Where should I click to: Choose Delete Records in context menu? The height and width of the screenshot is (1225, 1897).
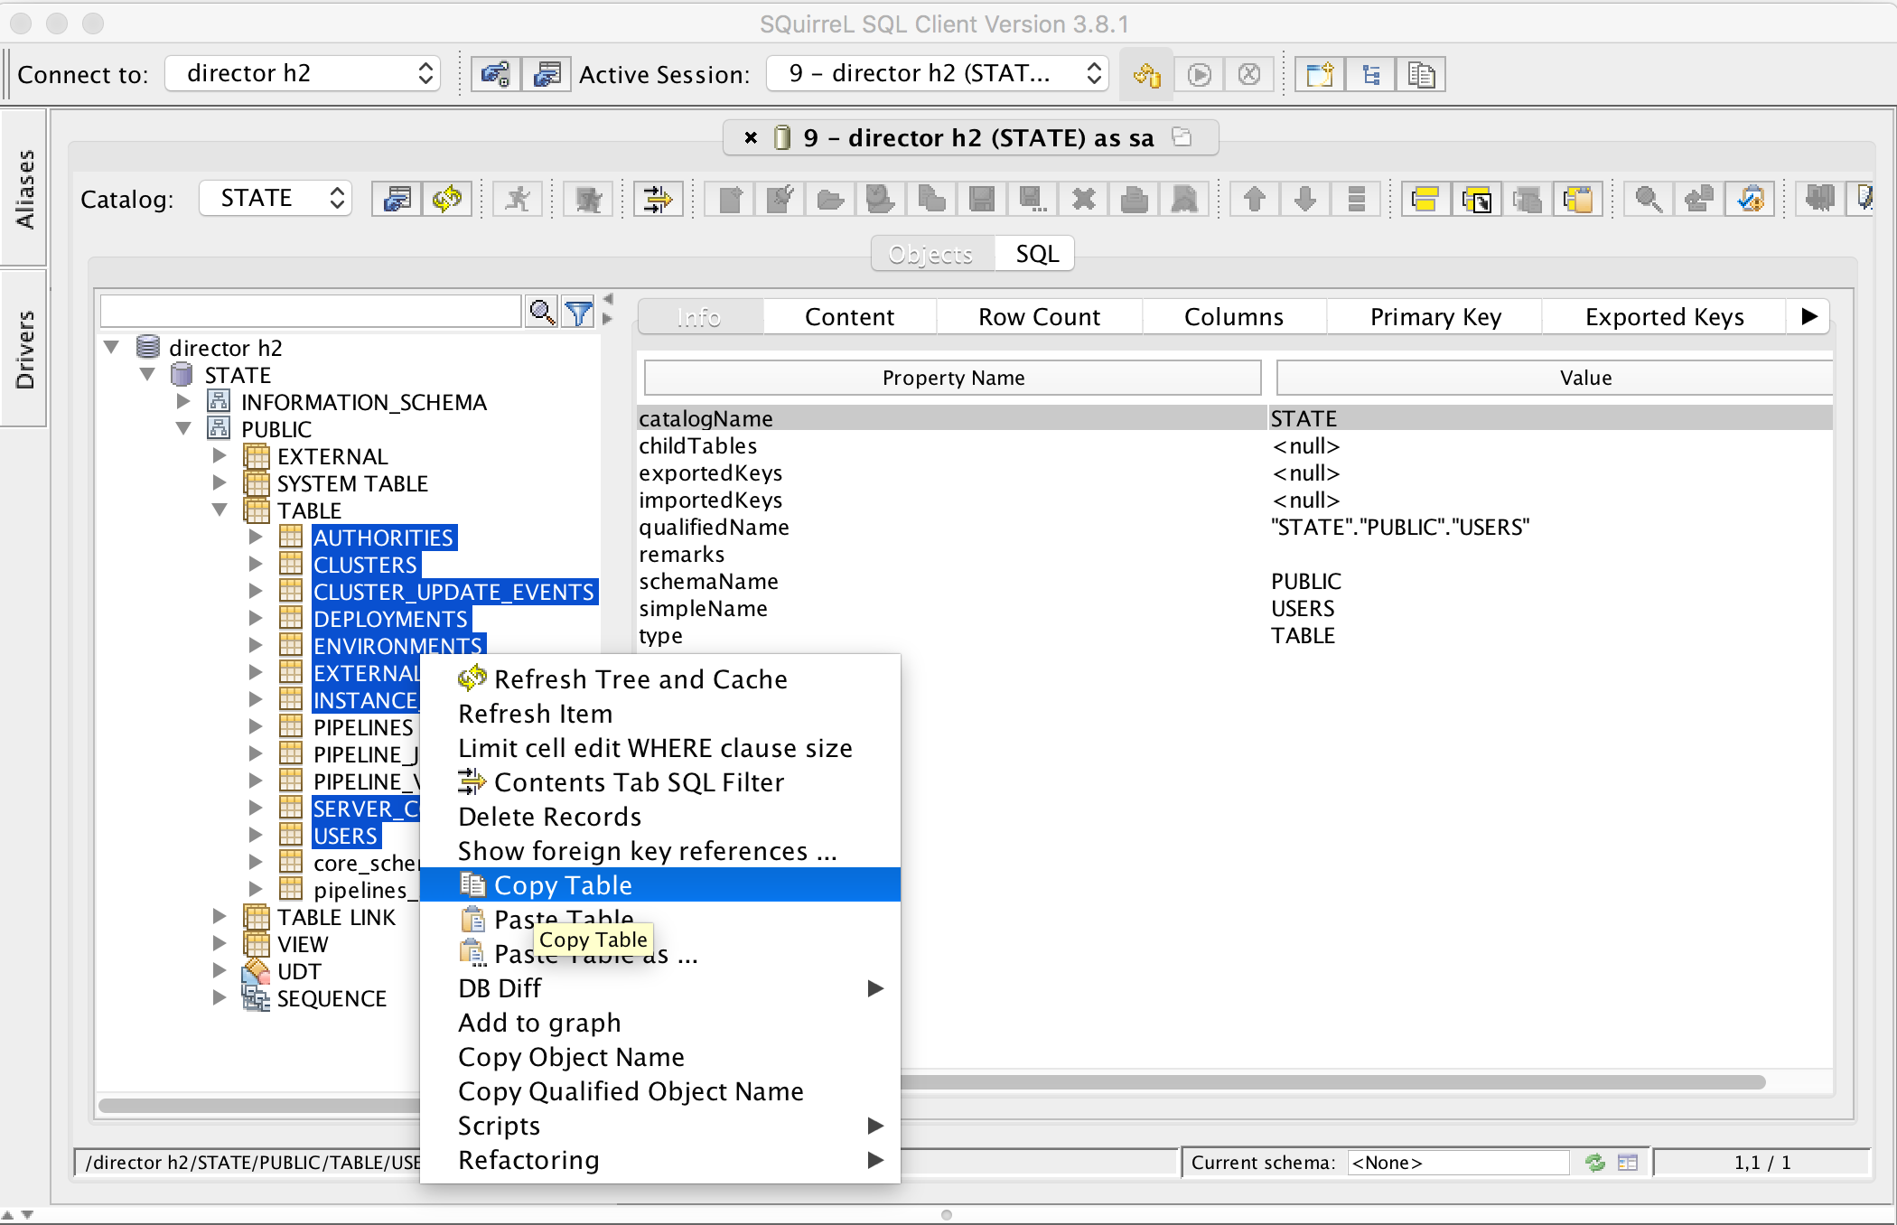(x=660, y=816)
